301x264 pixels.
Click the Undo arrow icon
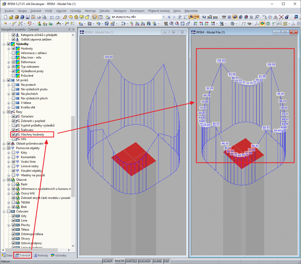click(x=52, y=17)
